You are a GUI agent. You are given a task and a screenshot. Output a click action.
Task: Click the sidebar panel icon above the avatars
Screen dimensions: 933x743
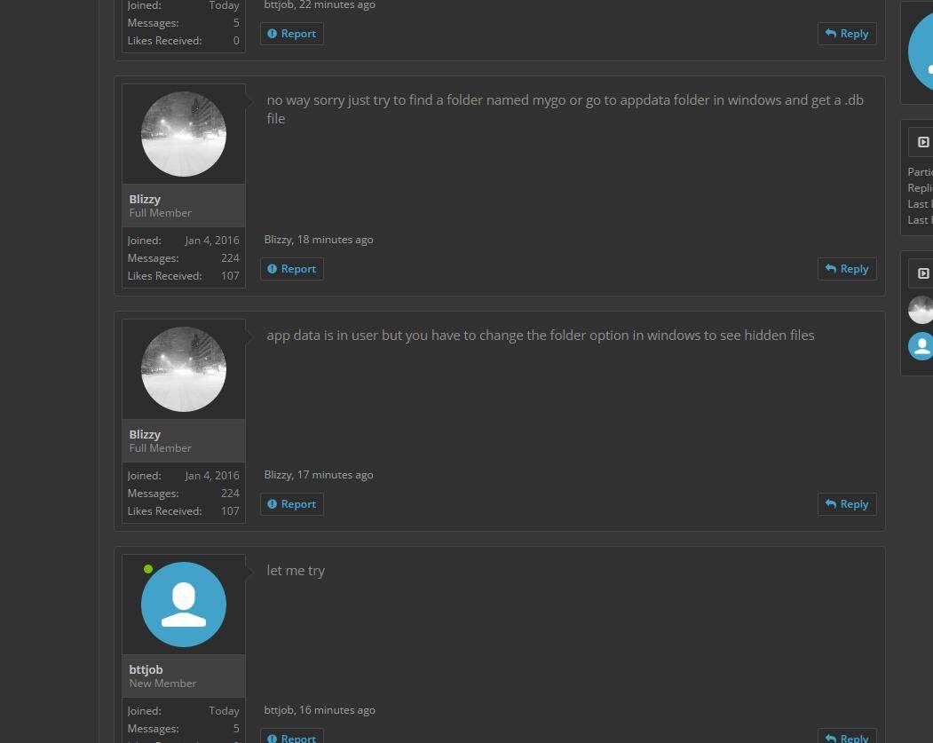click(x=923, y=273)
